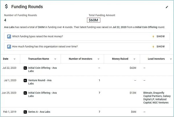The image size is (174, 117).
Task: Click Ava Labs logo in Series A row
Action: coord(25,112)
